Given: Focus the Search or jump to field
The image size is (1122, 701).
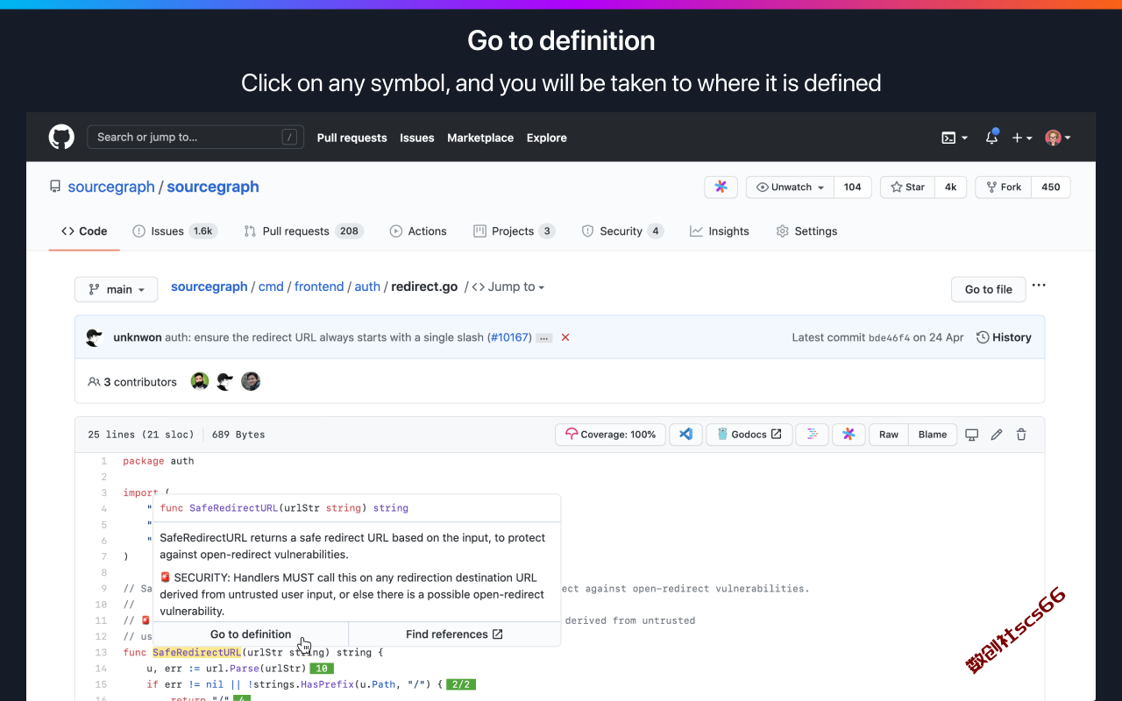Looking at the screenshot, I should coord(195,137).
